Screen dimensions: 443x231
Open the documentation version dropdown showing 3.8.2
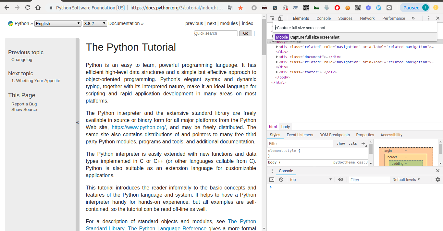pos(94,23)
